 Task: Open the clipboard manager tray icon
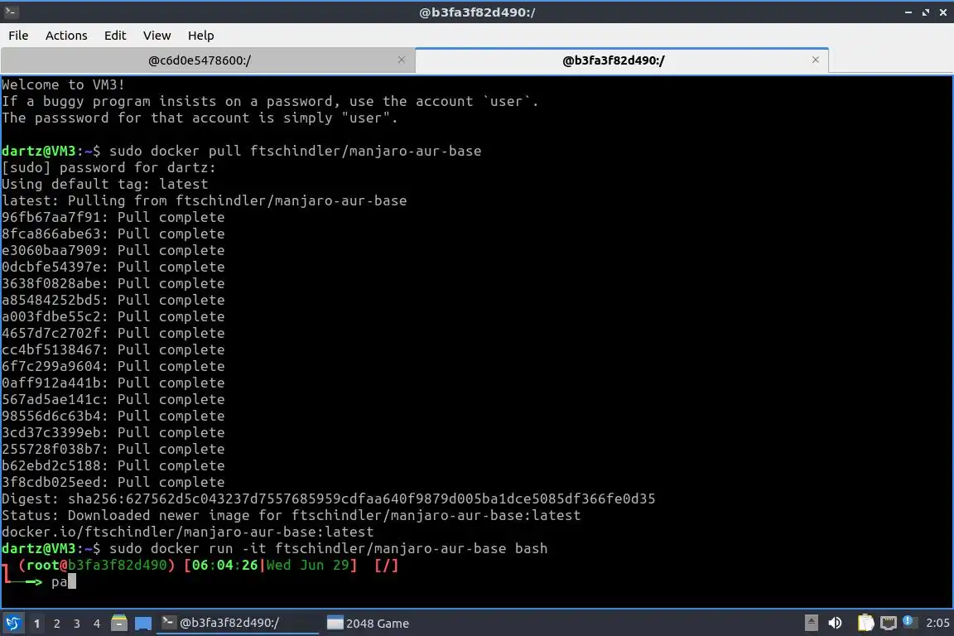click(865, 623)
